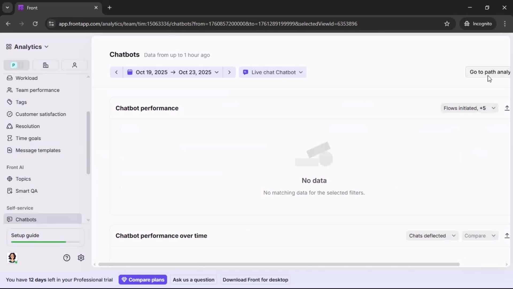Open the Tags analytics section
The height and width of the screenshot is (289, 513).
21,102
